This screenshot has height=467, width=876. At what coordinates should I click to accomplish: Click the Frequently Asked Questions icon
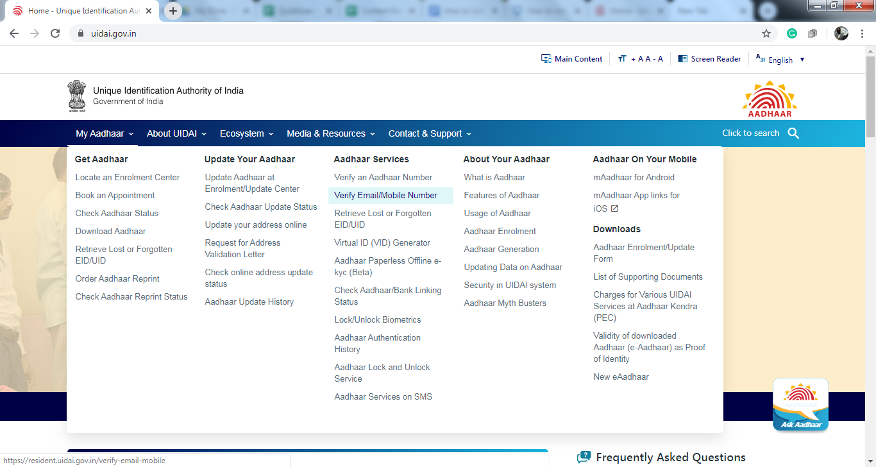(584, 457)
